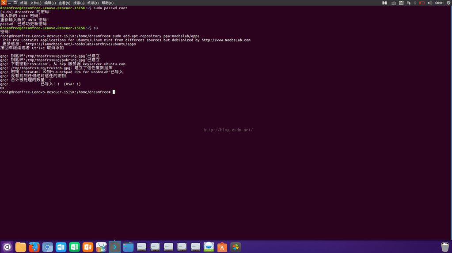The width and height of the screenshot is (452, 253).
Task: Open the 终端 application menu title
Action: (24, 3)
